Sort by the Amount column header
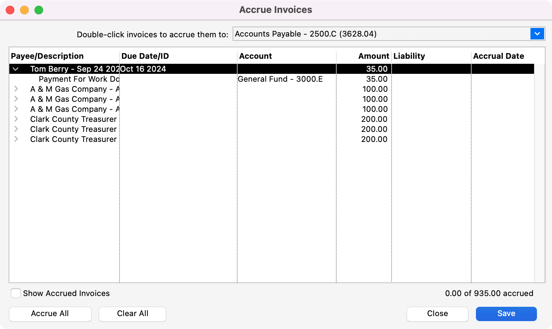The width and height of the screenshot is (552, 329). 373,56
